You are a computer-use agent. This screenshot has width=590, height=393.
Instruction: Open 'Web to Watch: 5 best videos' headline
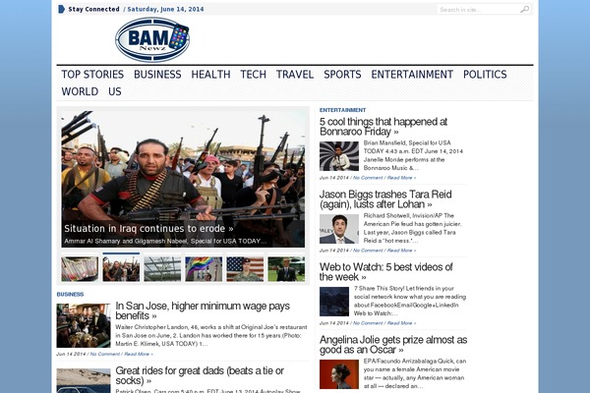point(386,272)
